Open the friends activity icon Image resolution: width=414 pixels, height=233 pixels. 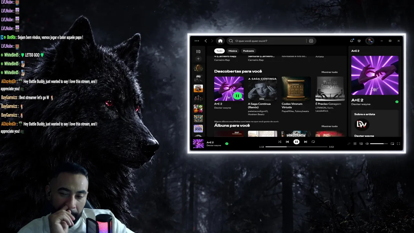tap(359, 41)
